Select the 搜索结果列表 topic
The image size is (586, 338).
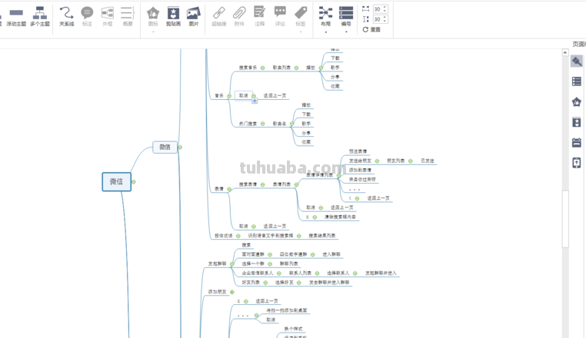(x=322, y=236)
